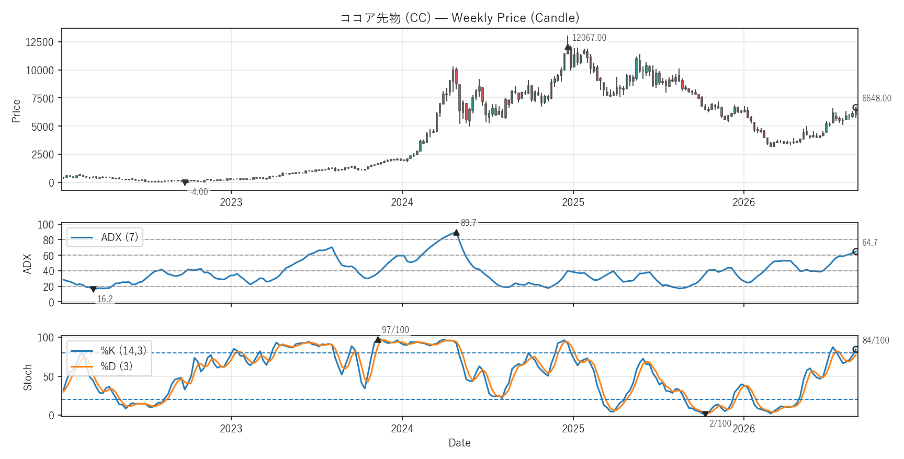Click the circle marker at the latest price candle
The width and height of the screenshot is (904, 459).
(856, 108)
